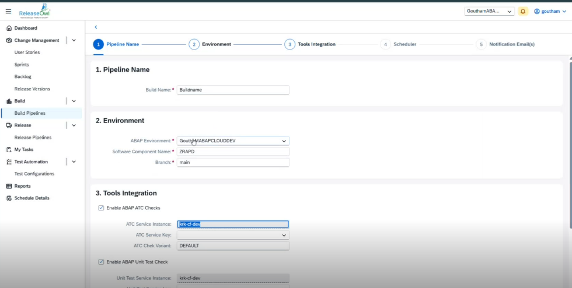Toggle Enable ABAP Unit Test Check checkbox
Image resolution: width=572 pixels, height=288 pixels.
(x=102, y=262)
